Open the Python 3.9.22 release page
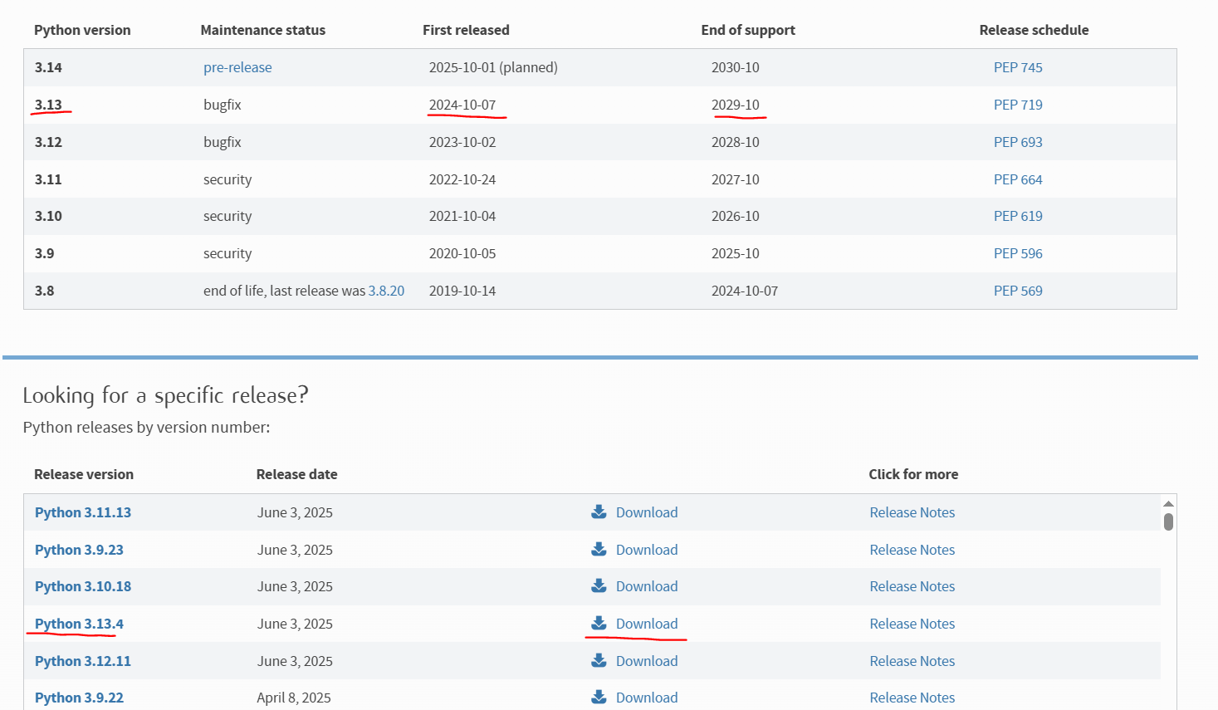The width and height of the screenshot is (1218, 710). coord(79,698)
